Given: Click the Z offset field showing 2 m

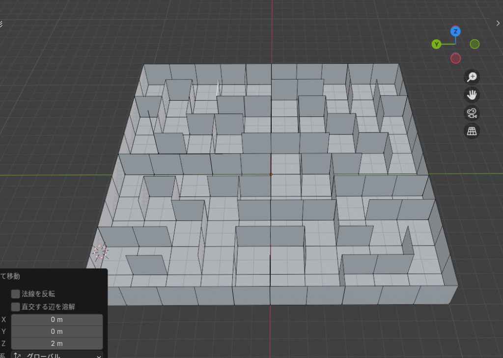Looking at the screenshot, I should pyautogui.click(x=56, y=343).
